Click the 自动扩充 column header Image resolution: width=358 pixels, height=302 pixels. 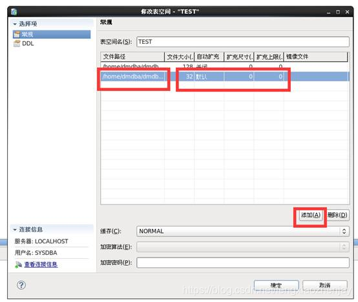pos(209,57)
